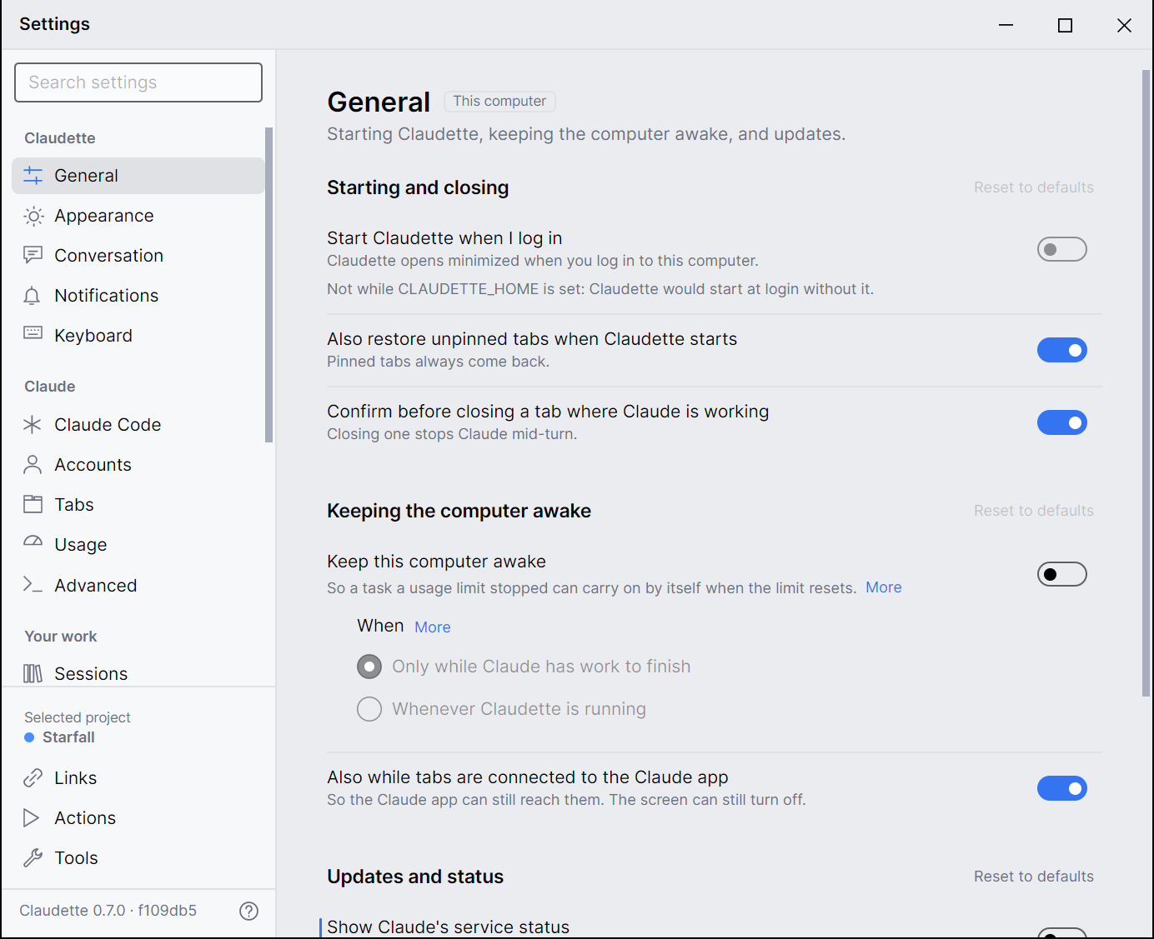This screenshot has height=939, width=1154.
Task: Click the Links chain icon
Action: pos(33,778)
